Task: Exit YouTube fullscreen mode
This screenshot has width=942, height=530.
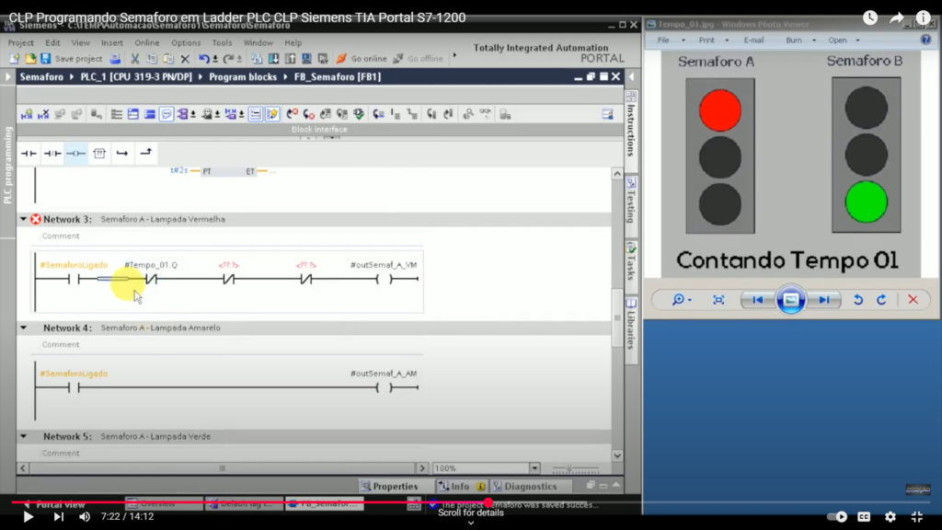Action: pyautogui.click(x=917, y=517)
